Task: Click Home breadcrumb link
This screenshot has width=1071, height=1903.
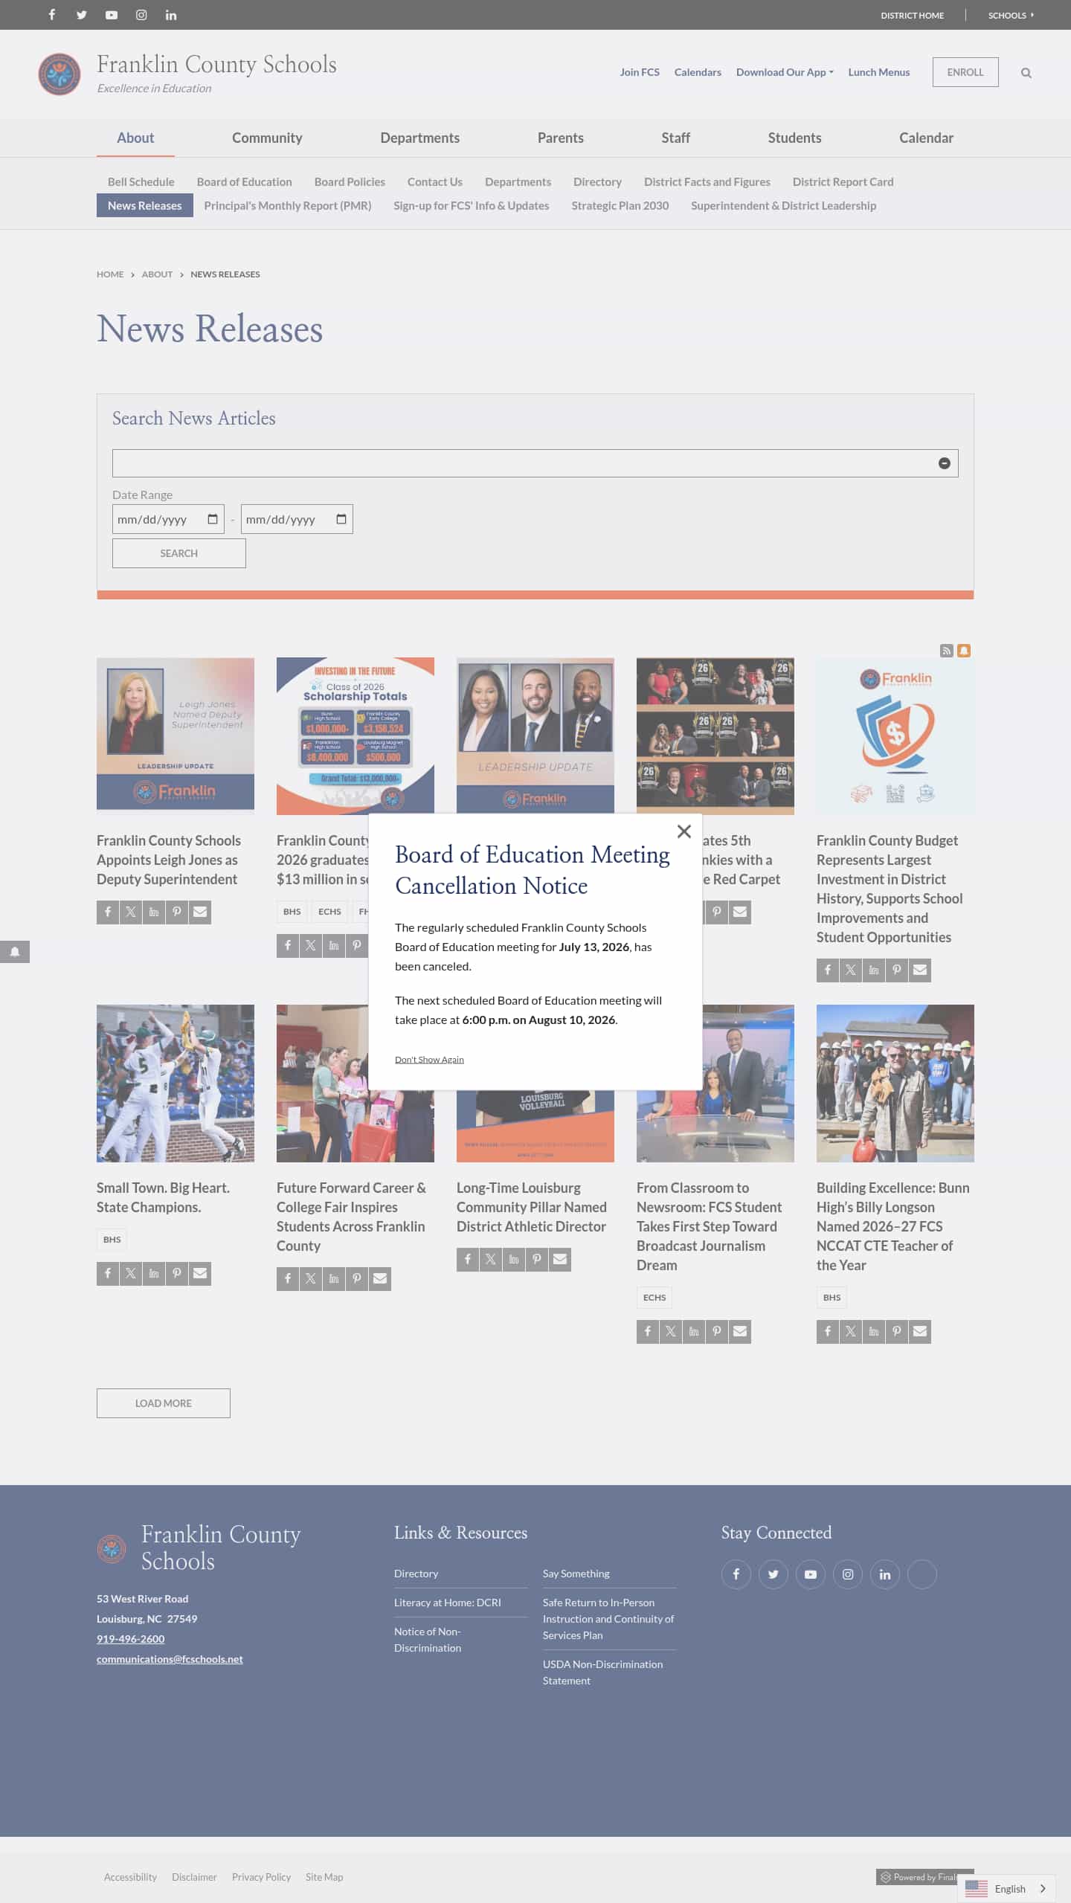Action: click(x=110, y=274)
